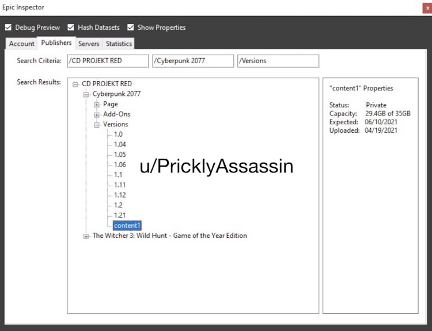
Task: Switch to the Account tab
Action: [21, 44]
